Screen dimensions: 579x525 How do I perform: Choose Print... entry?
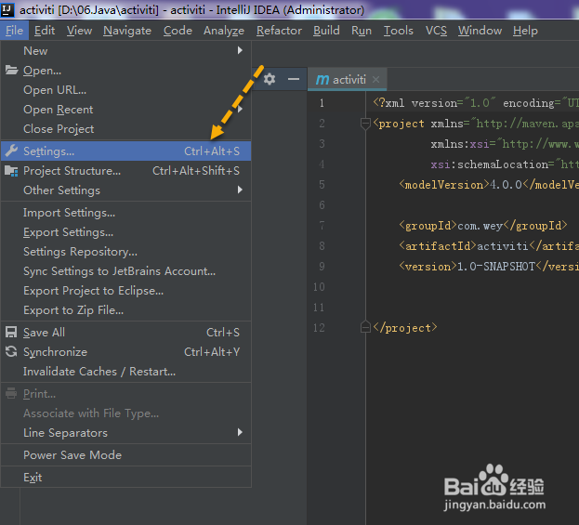click(x=125, y=394)
